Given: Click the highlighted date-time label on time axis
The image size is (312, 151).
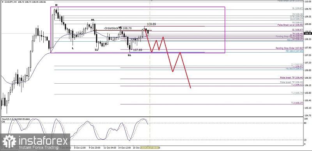Looking at the screenshot, I should [x=150, y=148].
